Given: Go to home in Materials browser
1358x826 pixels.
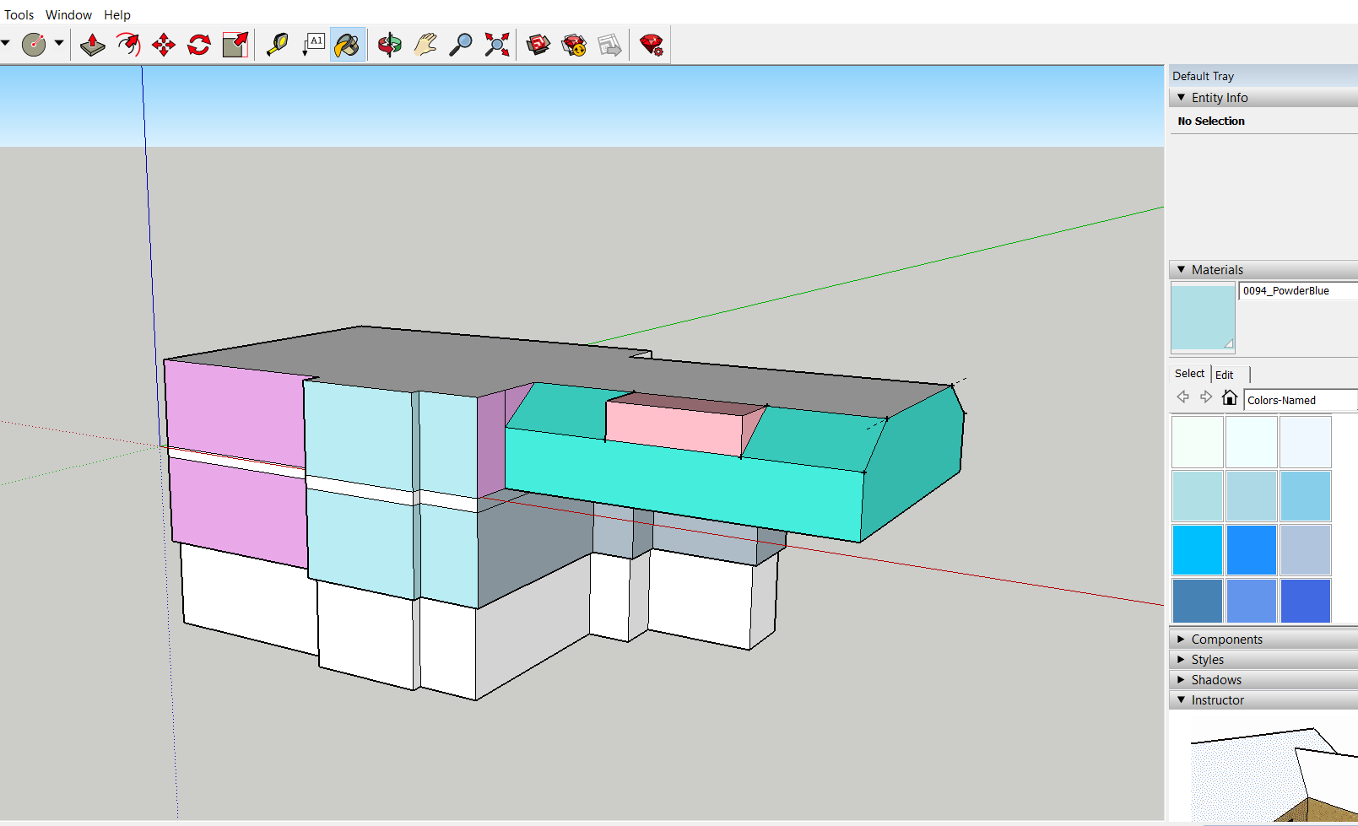Looking at the screenshot, I should pos(1230,398).
